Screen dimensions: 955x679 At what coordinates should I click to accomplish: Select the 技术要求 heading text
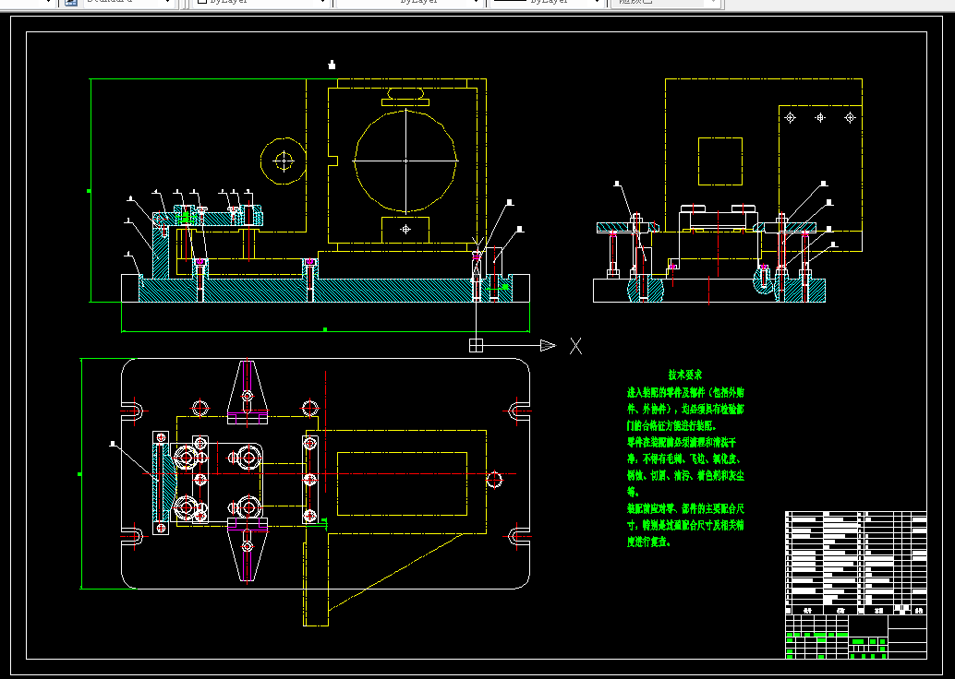[685, 375]
